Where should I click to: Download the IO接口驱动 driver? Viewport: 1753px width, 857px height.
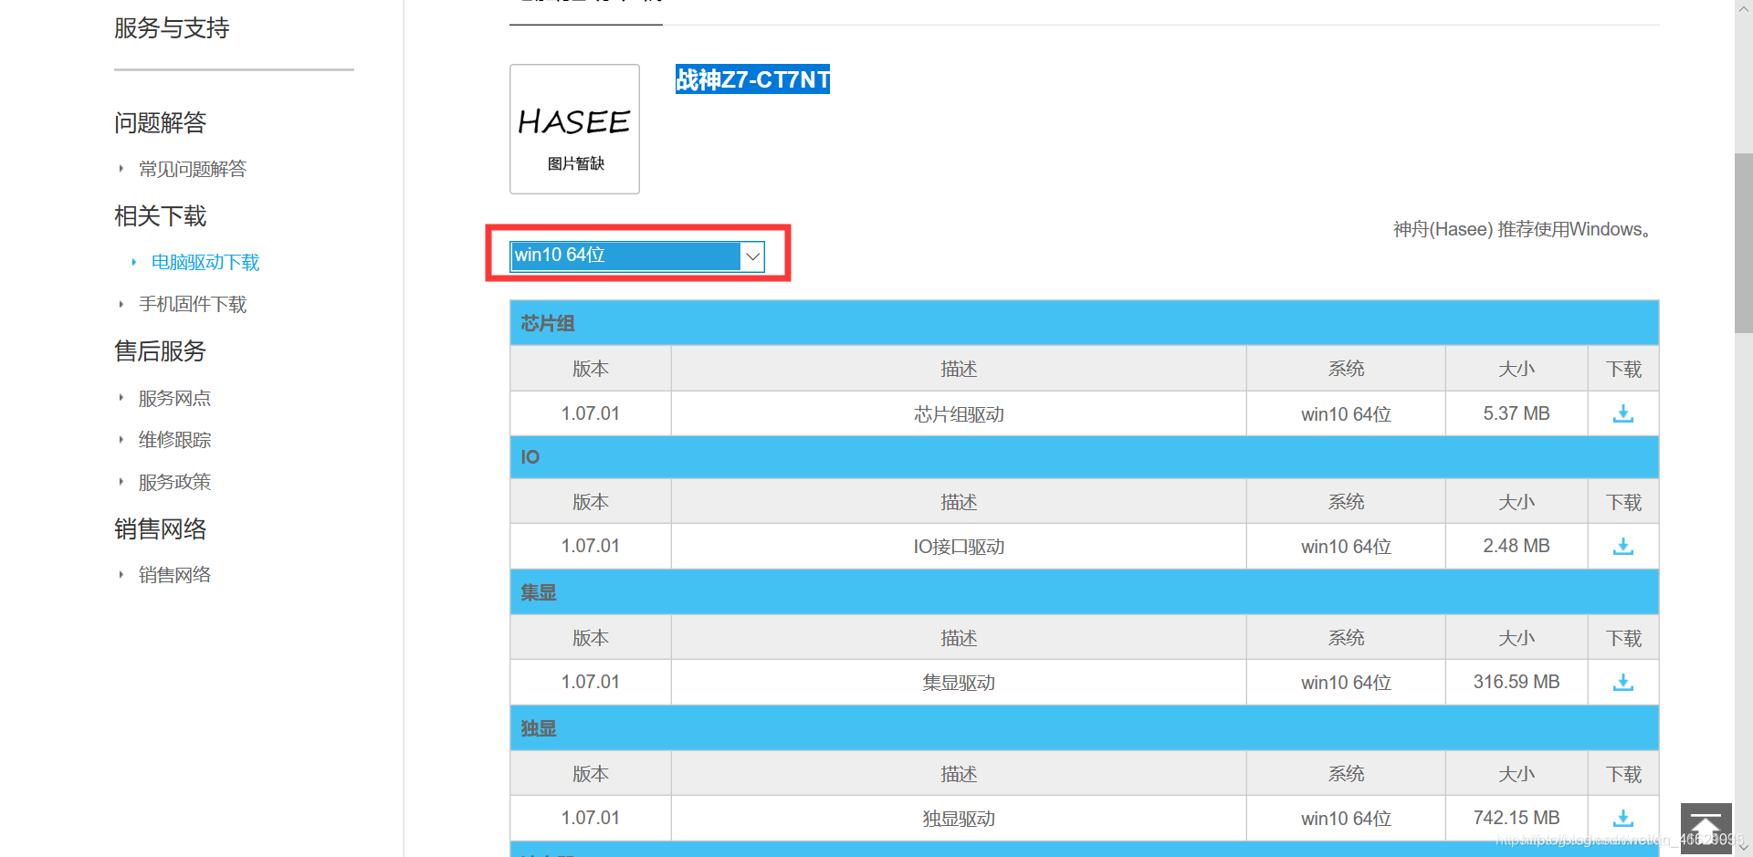(x=1622, y=546)
